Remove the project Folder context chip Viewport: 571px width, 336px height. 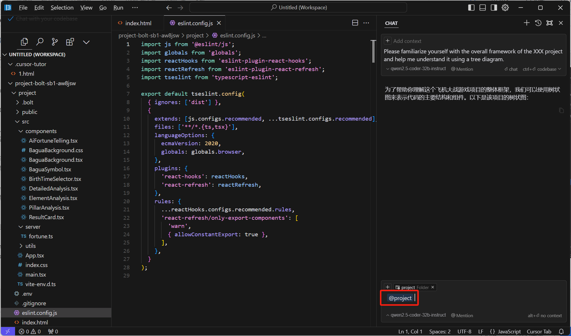click(433, 287)
